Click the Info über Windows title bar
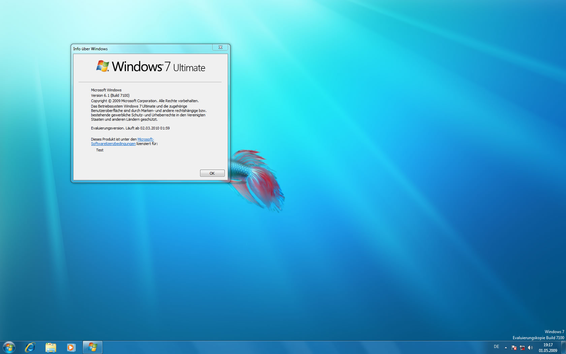This screenshot has width=566, height=354. [x=141, y=49]
